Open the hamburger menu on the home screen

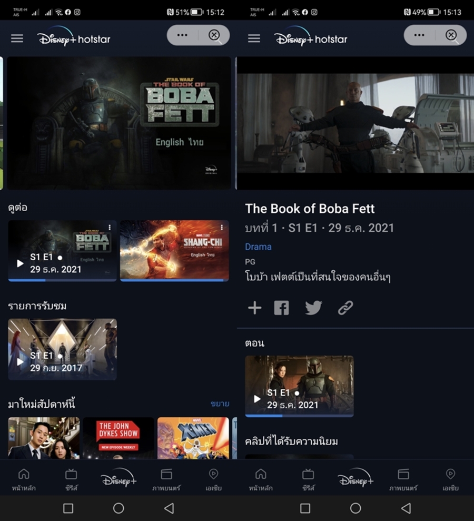pyautogui.click(x=17, y=38)
